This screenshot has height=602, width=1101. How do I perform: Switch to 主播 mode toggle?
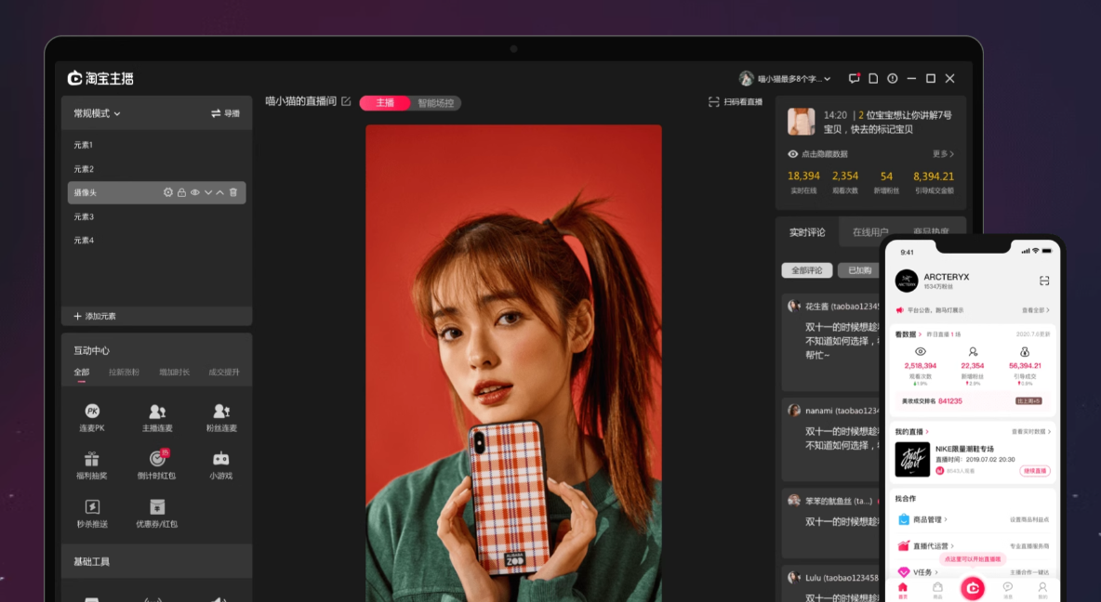click(x=385, y=102)
